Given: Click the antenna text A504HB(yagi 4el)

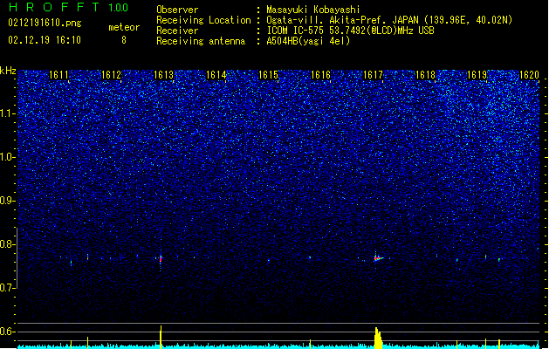Looking at the screenshot, I should tap(308, 41).
